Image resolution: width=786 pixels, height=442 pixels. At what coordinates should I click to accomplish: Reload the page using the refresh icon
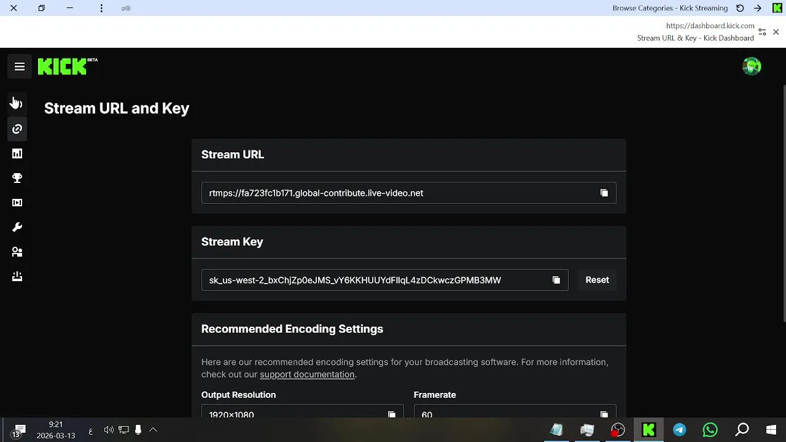pos(740,8)
